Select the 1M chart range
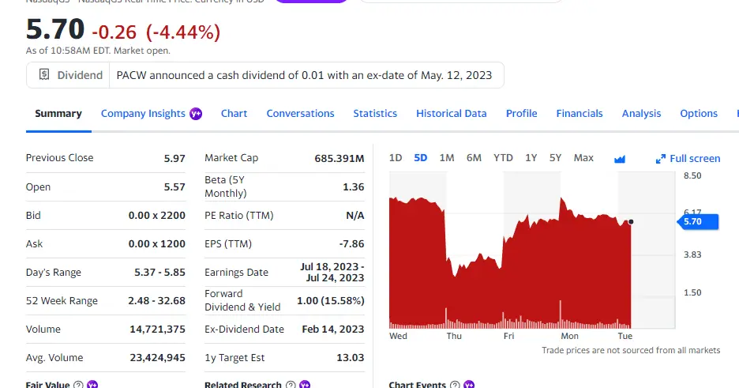This screenshot has height=388, width=739. (x=447, y=158)
